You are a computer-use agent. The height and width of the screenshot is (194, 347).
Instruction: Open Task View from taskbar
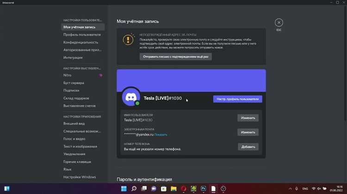(144, 189)
